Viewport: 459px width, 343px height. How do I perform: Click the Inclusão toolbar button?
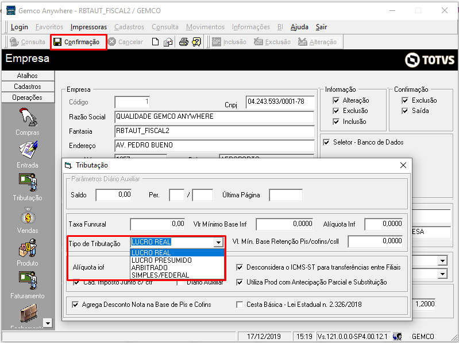tap(229, 42)
